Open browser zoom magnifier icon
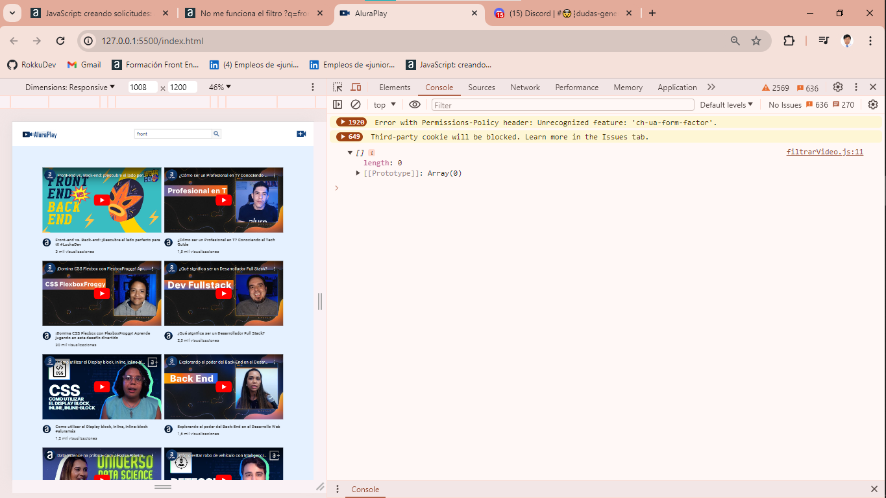The height and width of the screenshot is (498, 886). (x=735, y=41)
